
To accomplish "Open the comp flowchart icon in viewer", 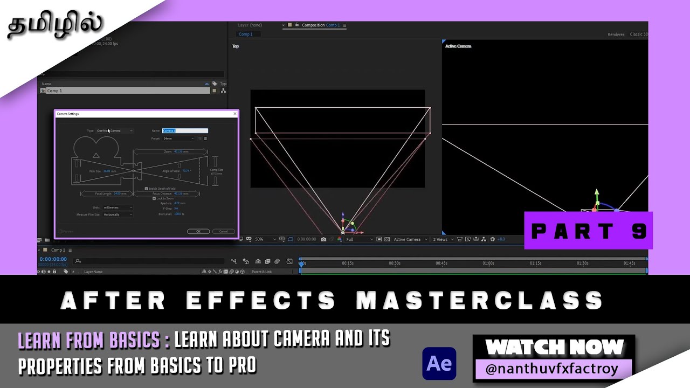I will tap(484, 239).
